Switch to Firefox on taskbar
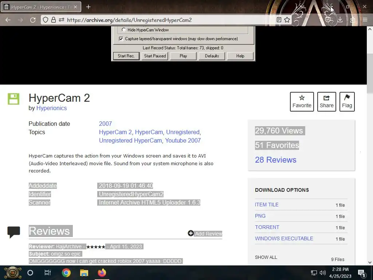373x280 pixels. click(102, 273)
